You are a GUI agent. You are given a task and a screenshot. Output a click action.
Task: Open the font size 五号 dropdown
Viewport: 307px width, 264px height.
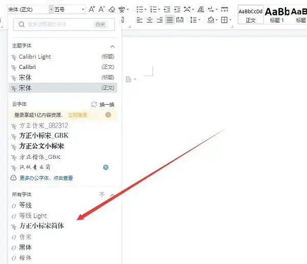point(83,9)
